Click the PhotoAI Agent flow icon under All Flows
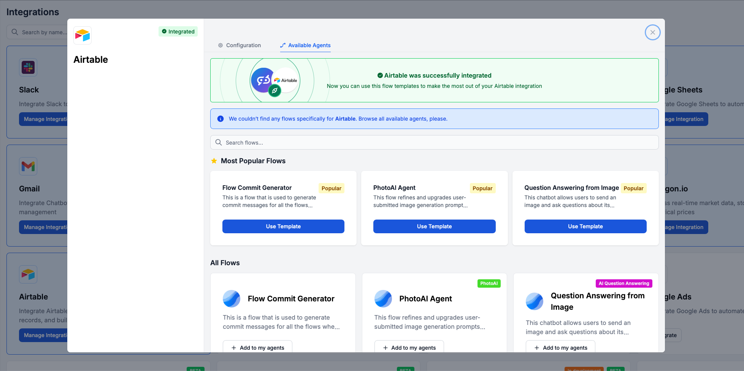Viewport: 744px width, 371px height. (383, 299)
